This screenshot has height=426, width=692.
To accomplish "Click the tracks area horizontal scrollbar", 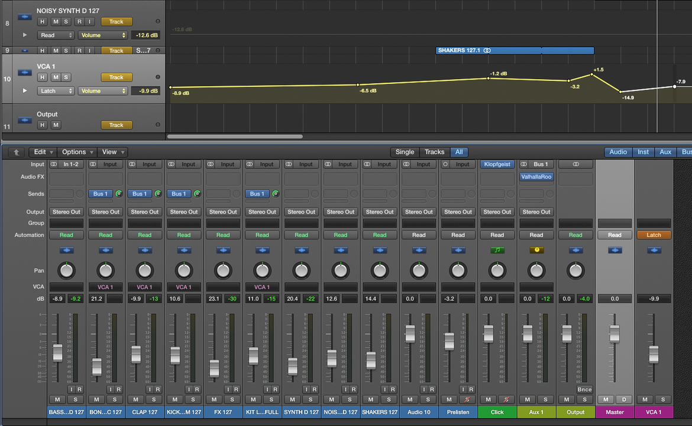I will 235,136.
